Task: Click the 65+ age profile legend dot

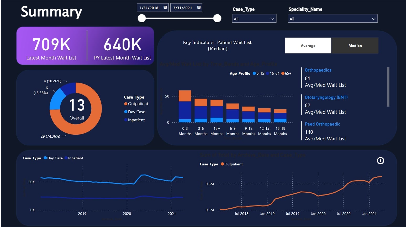Action: (x=283, y=74)
